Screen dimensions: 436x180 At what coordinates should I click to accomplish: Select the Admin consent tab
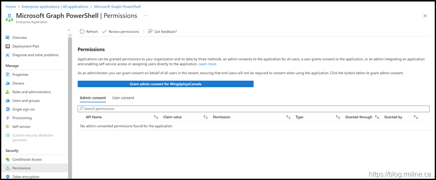[x=93, y=98]
